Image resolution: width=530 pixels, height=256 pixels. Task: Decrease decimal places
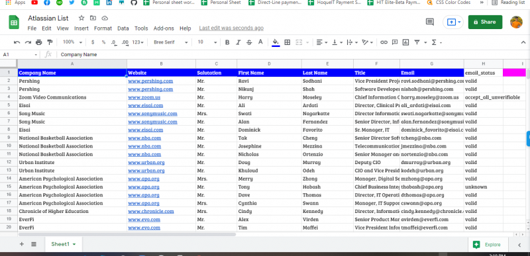[x=113, y=42]
